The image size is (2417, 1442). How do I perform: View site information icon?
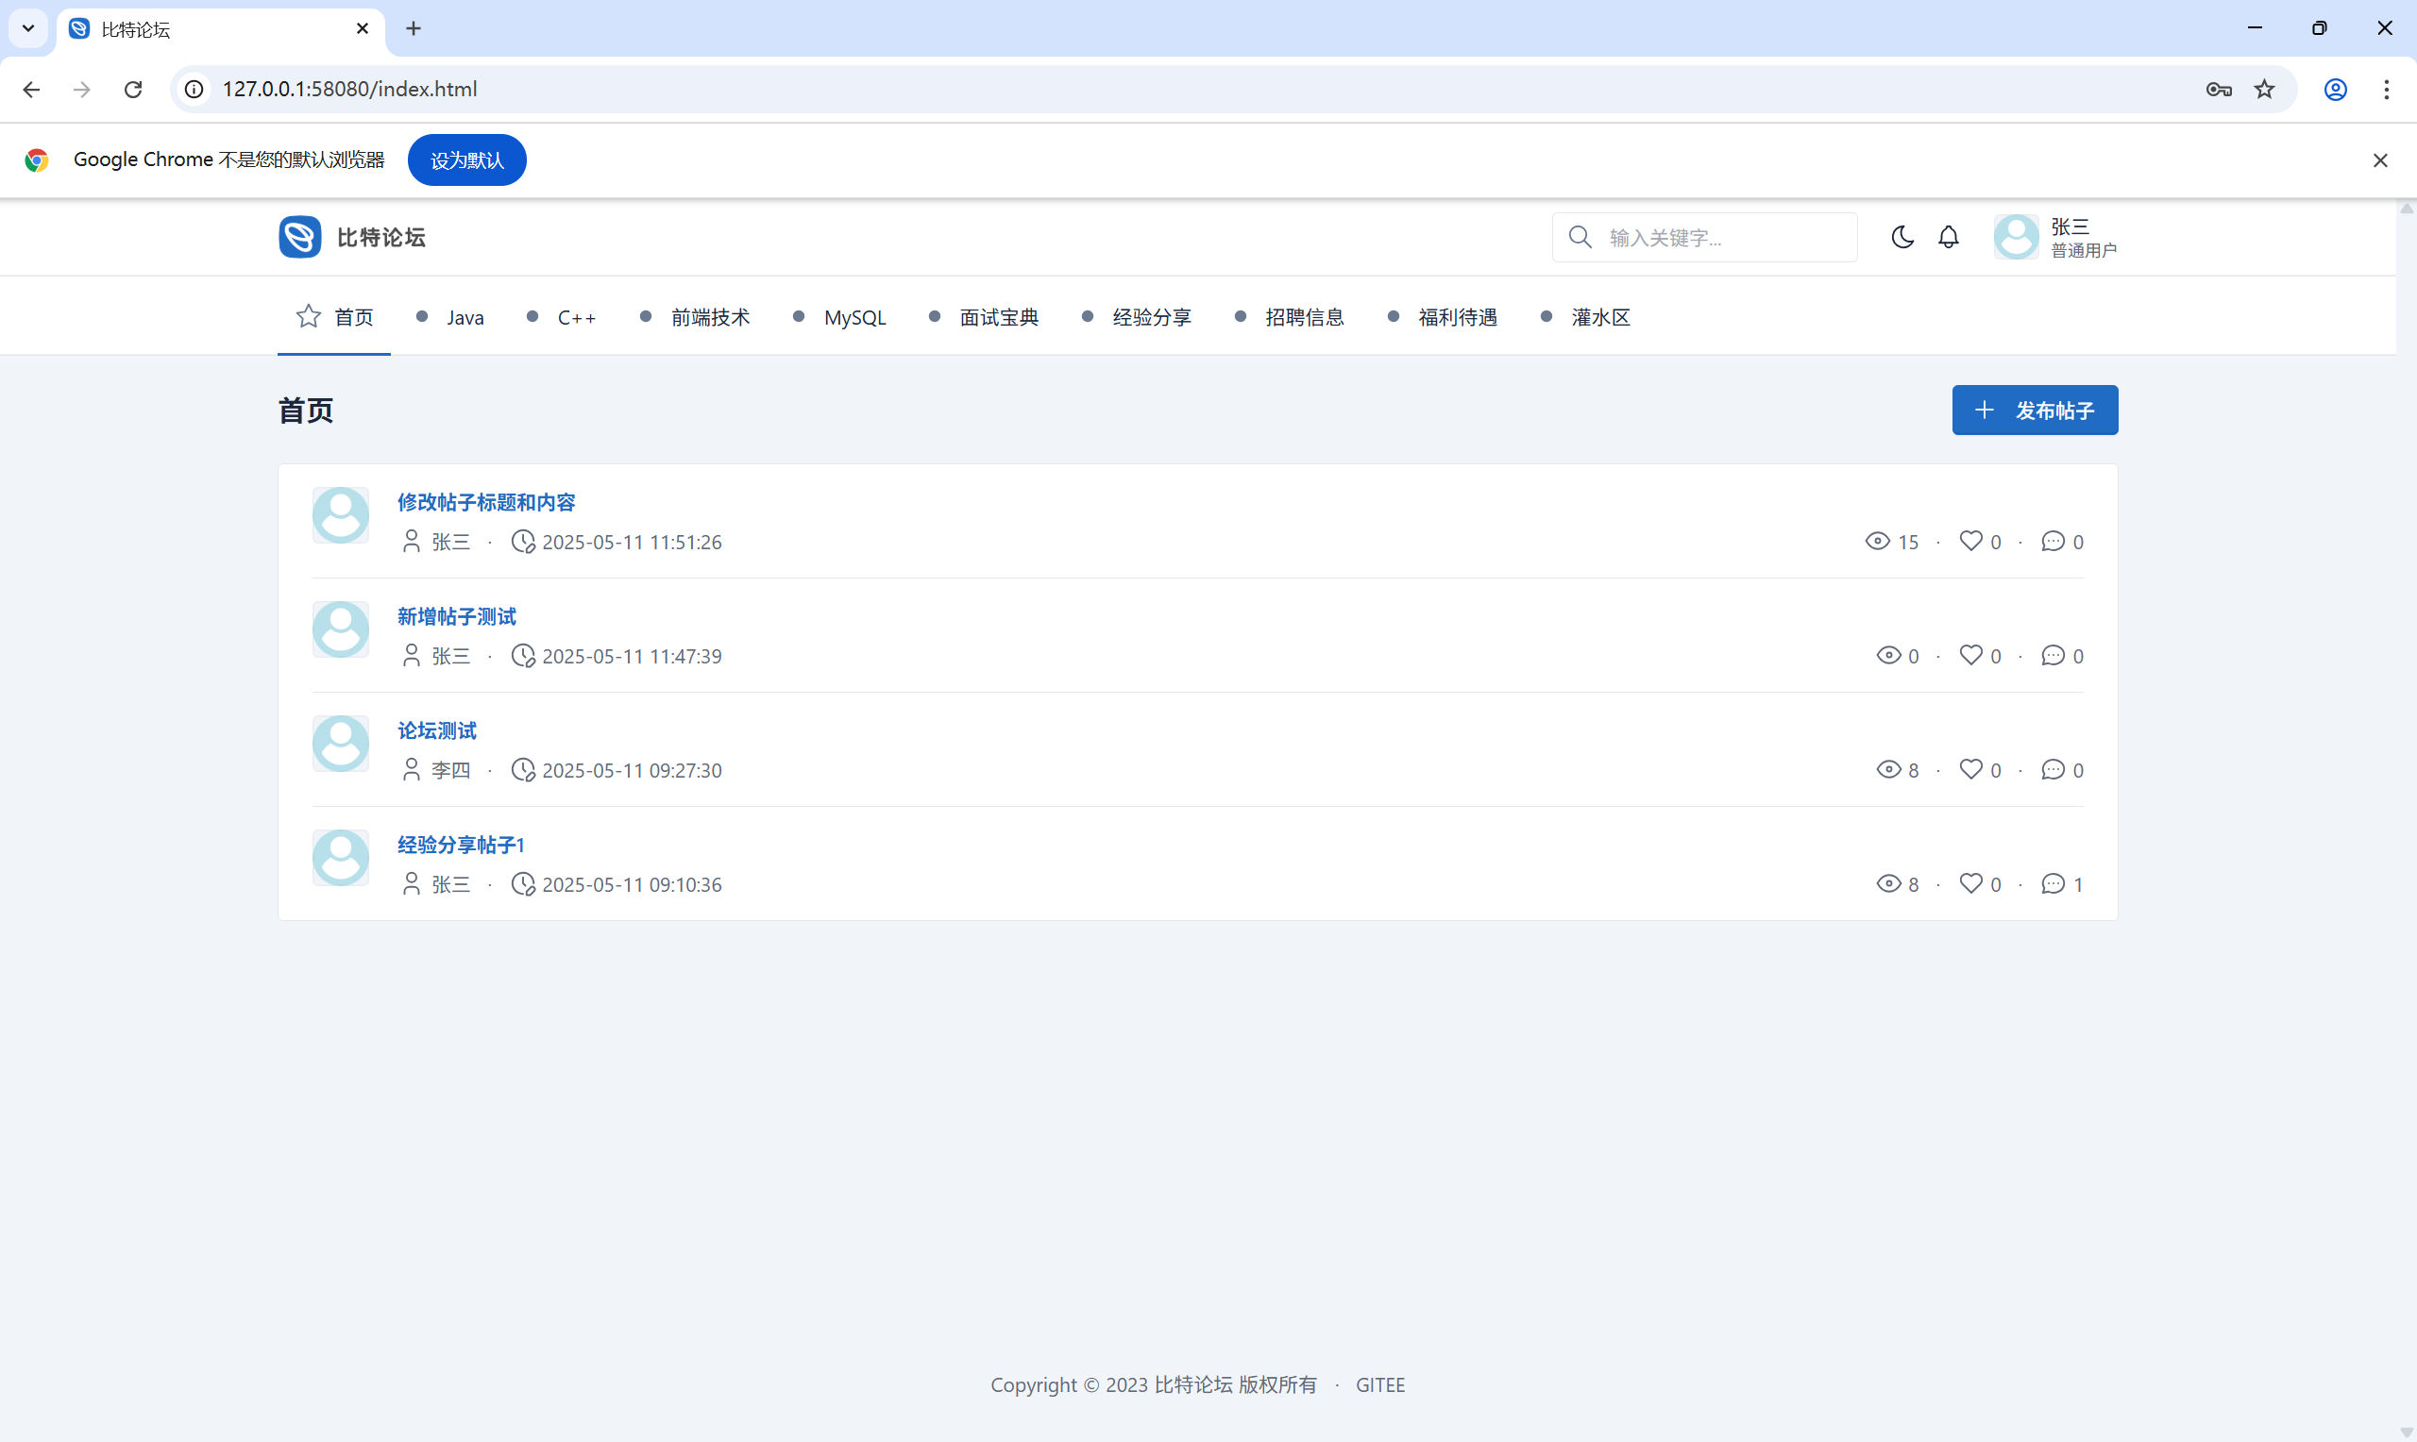click(x=194, y=90)
